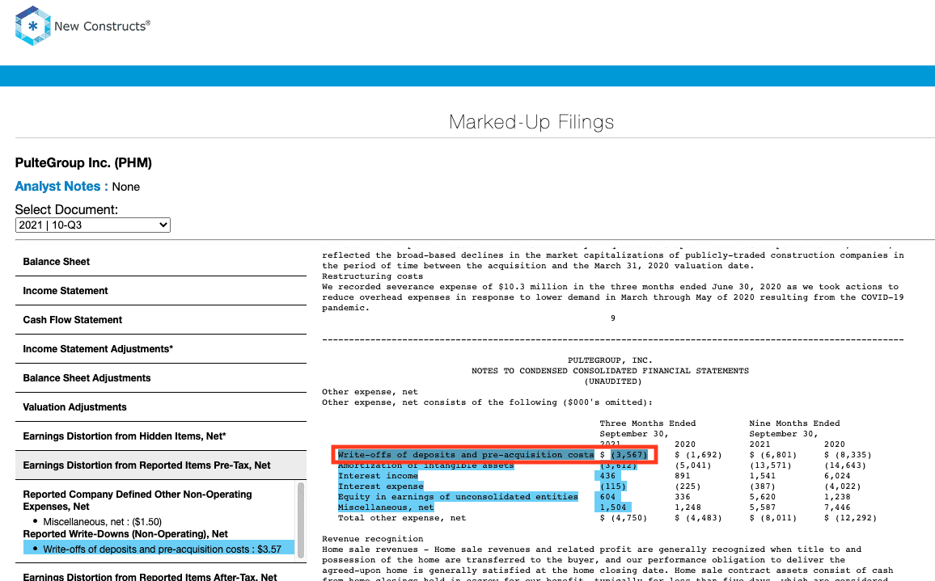The height and width of the screenshot is (581, 935).
Task: Click the Marked-Up Filings page heading
Action: [531, 122]
